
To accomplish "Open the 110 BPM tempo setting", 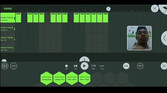I will pos(93,67).
